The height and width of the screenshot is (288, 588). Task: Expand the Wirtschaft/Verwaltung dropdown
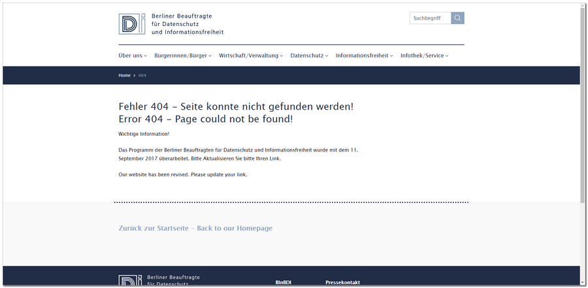point(251,56)
